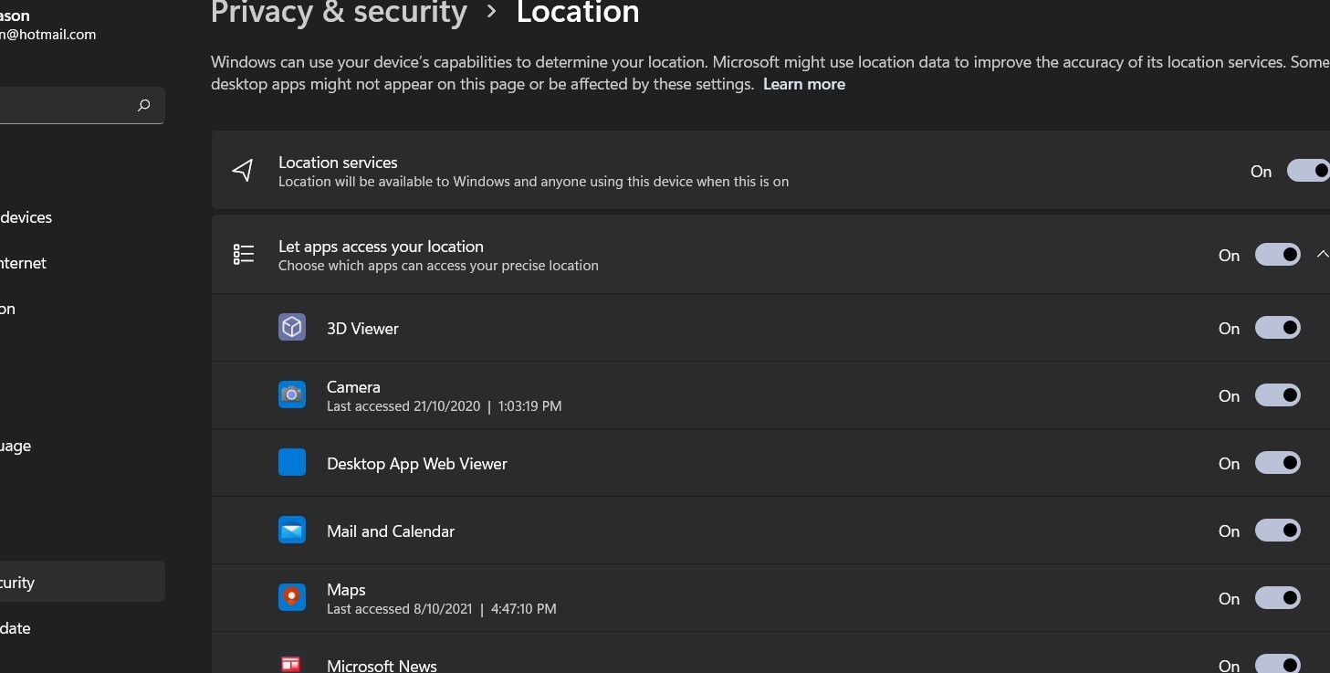Click the Location services arrow icon
This screenshot has height=673, width=1330.
(243, 171)
